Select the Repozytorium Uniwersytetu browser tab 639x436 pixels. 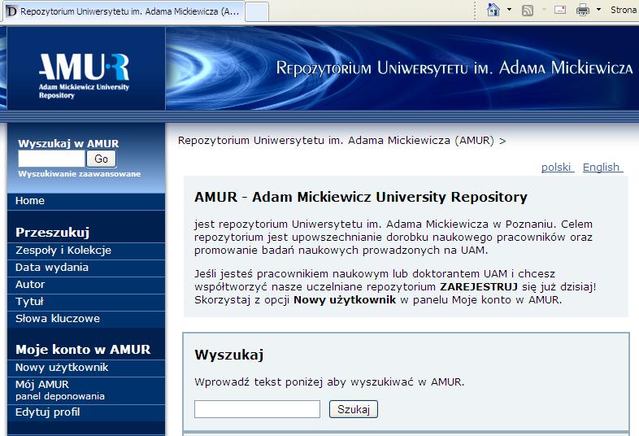point(124,11)
